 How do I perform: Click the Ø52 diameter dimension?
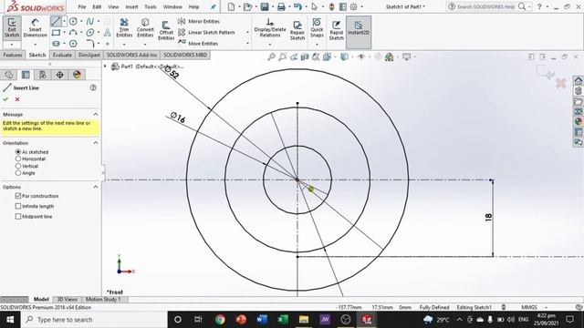tap(172, 72)
